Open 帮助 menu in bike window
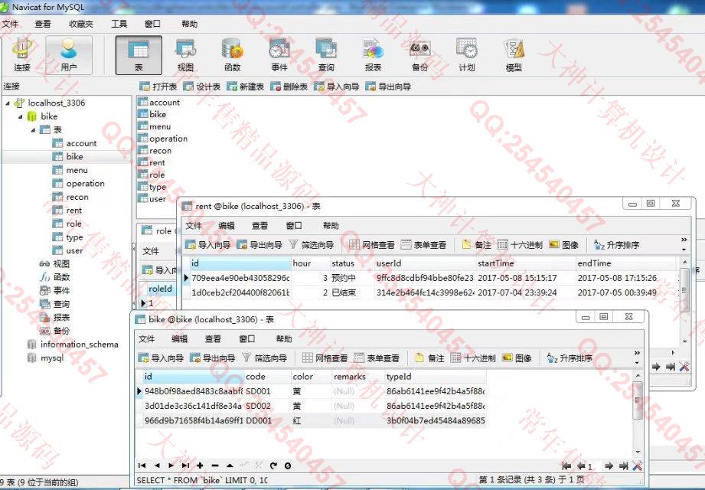The height and width of the screenshot is (490, 705). click(x=284, y=339)
